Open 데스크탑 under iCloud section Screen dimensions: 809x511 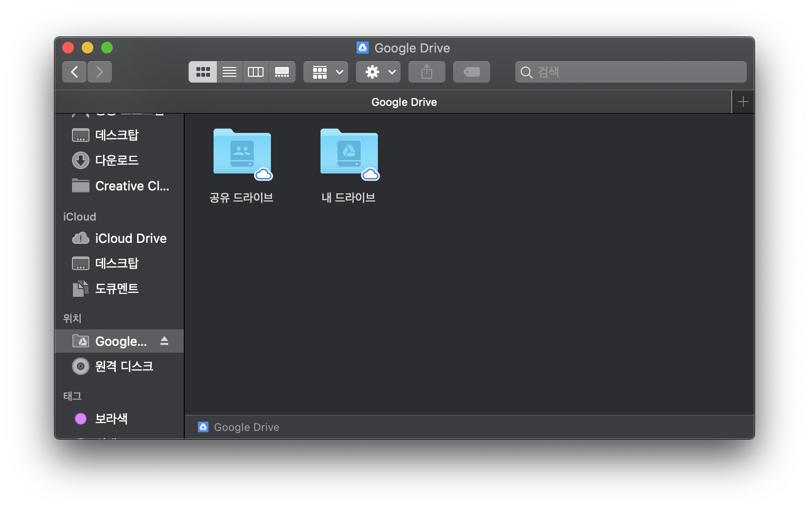tap(120, 263)
